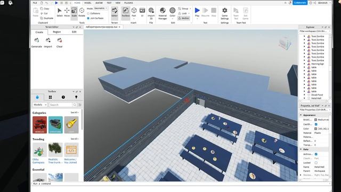Toggle the Collisions checkbox
This screenshot has width=341, height=192.
tap(88, 13)
